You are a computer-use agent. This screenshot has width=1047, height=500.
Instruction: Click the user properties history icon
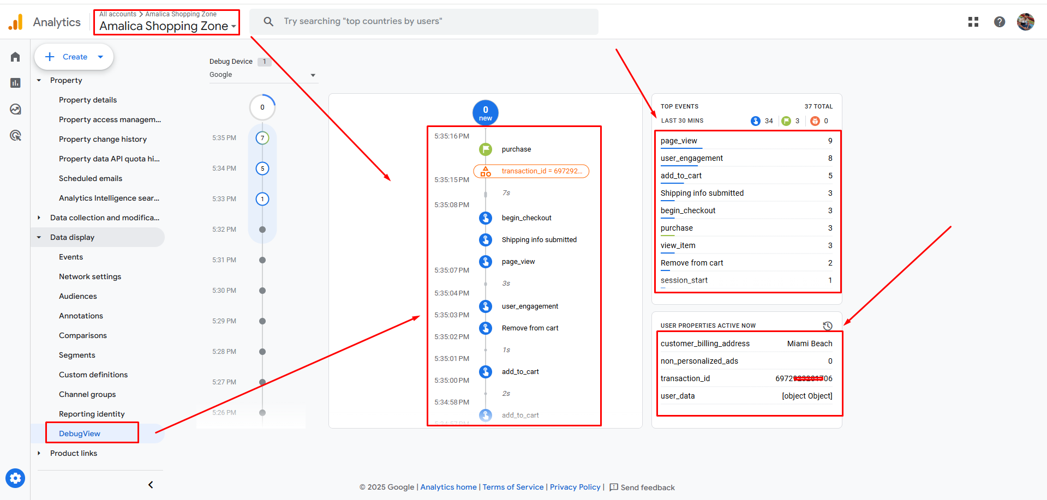click(827, 326)
